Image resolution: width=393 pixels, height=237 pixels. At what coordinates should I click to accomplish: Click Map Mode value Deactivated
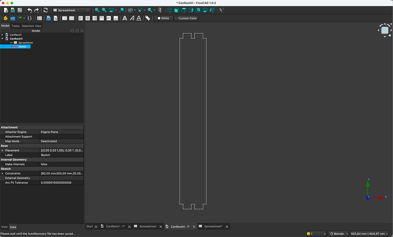(x=62, y=141)
